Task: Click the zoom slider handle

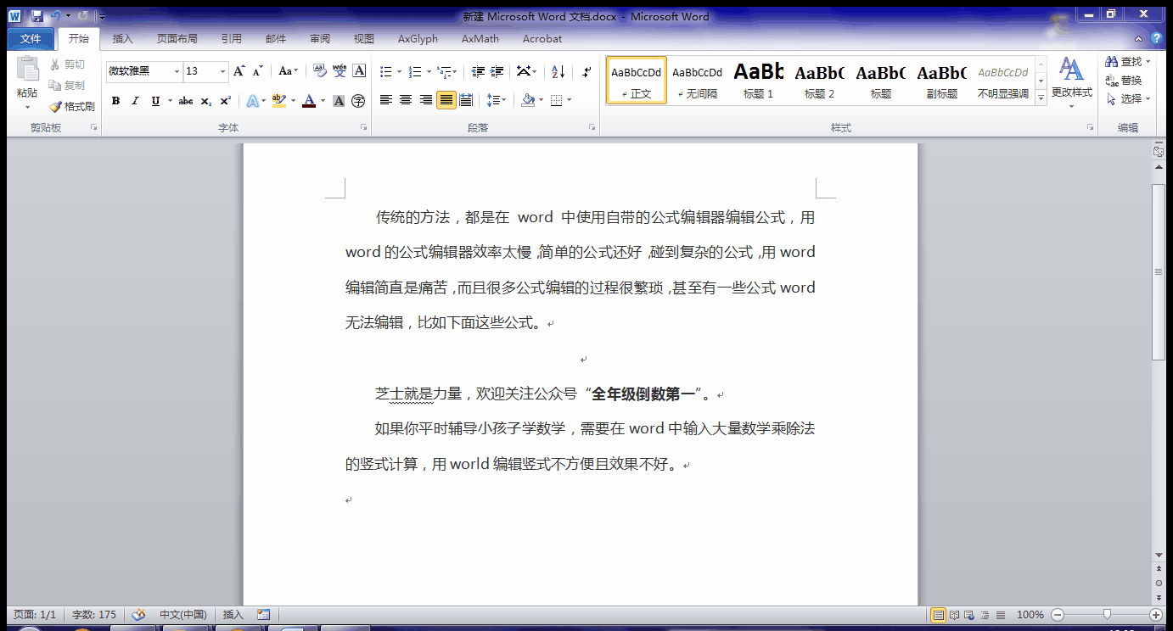Action: click(x=1107, y=614)
